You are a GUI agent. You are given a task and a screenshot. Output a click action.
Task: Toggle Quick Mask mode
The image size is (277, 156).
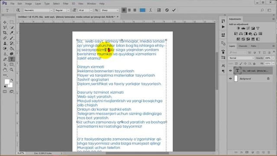[x=5, y=91]
